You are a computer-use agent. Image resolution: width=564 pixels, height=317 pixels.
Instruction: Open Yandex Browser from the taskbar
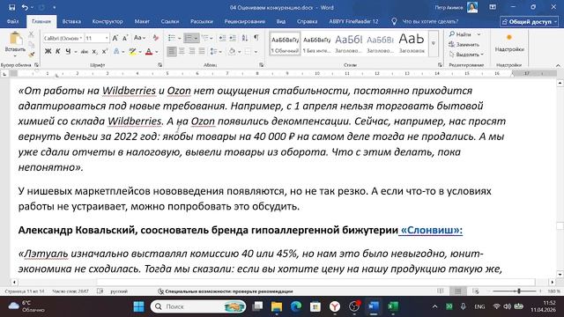(x=335, y=306)
